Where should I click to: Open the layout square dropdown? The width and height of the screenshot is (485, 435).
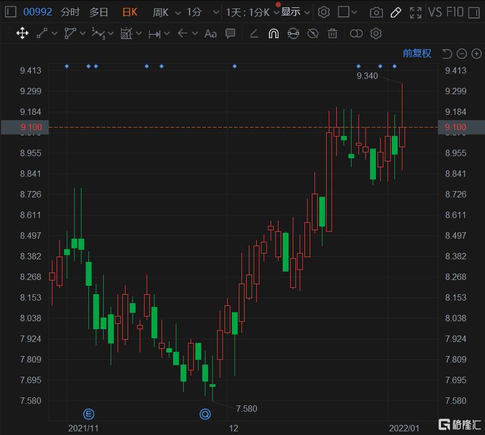coord(347,12)
